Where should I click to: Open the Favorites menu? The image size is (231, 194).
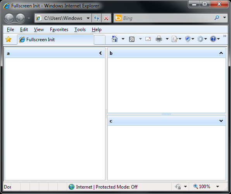pos(59,30)
